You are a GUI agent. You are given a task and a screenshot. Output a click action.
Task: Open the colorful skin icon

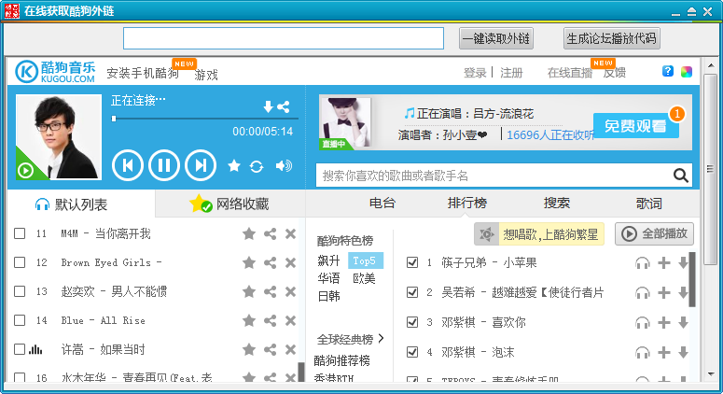687,72
